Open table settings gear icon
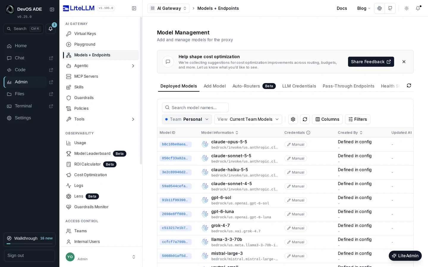The height and width of the screenshot is (267, 428). click(x=293, y=119)
